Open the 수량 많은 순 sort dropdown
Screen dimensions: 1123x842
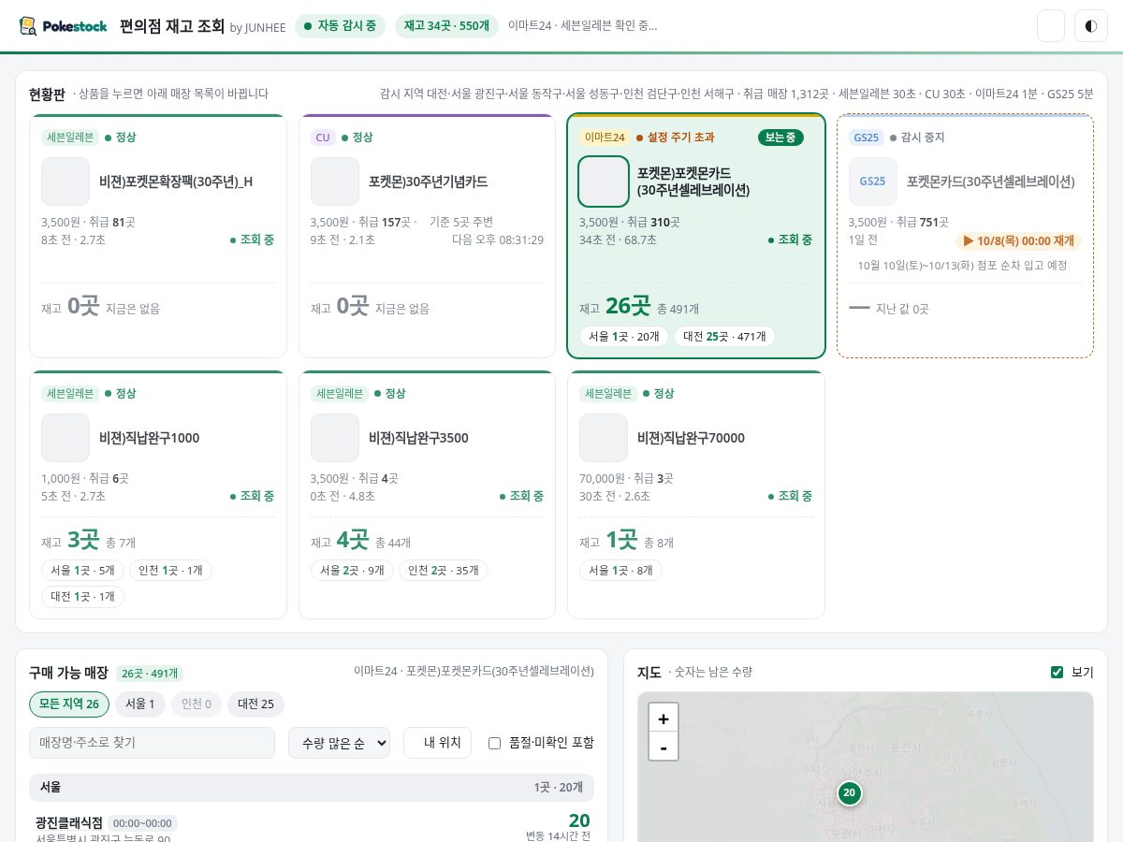339,743
